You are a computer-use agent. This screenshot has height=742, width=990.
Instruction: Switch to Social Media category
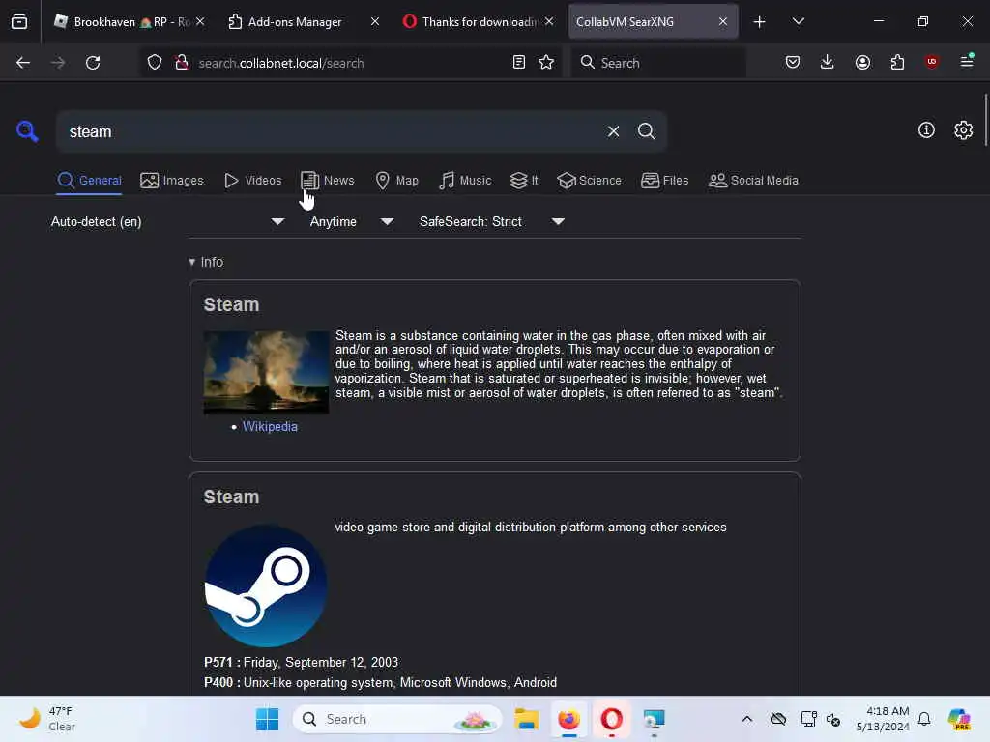coord(753,181)
